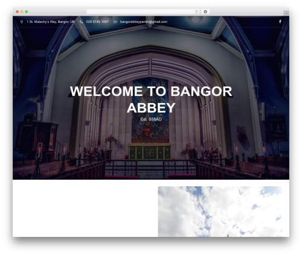Click the Welcome to Bangor Abbey heading
The height and width of the screenshot is (255, 302).
pos(151,99)
